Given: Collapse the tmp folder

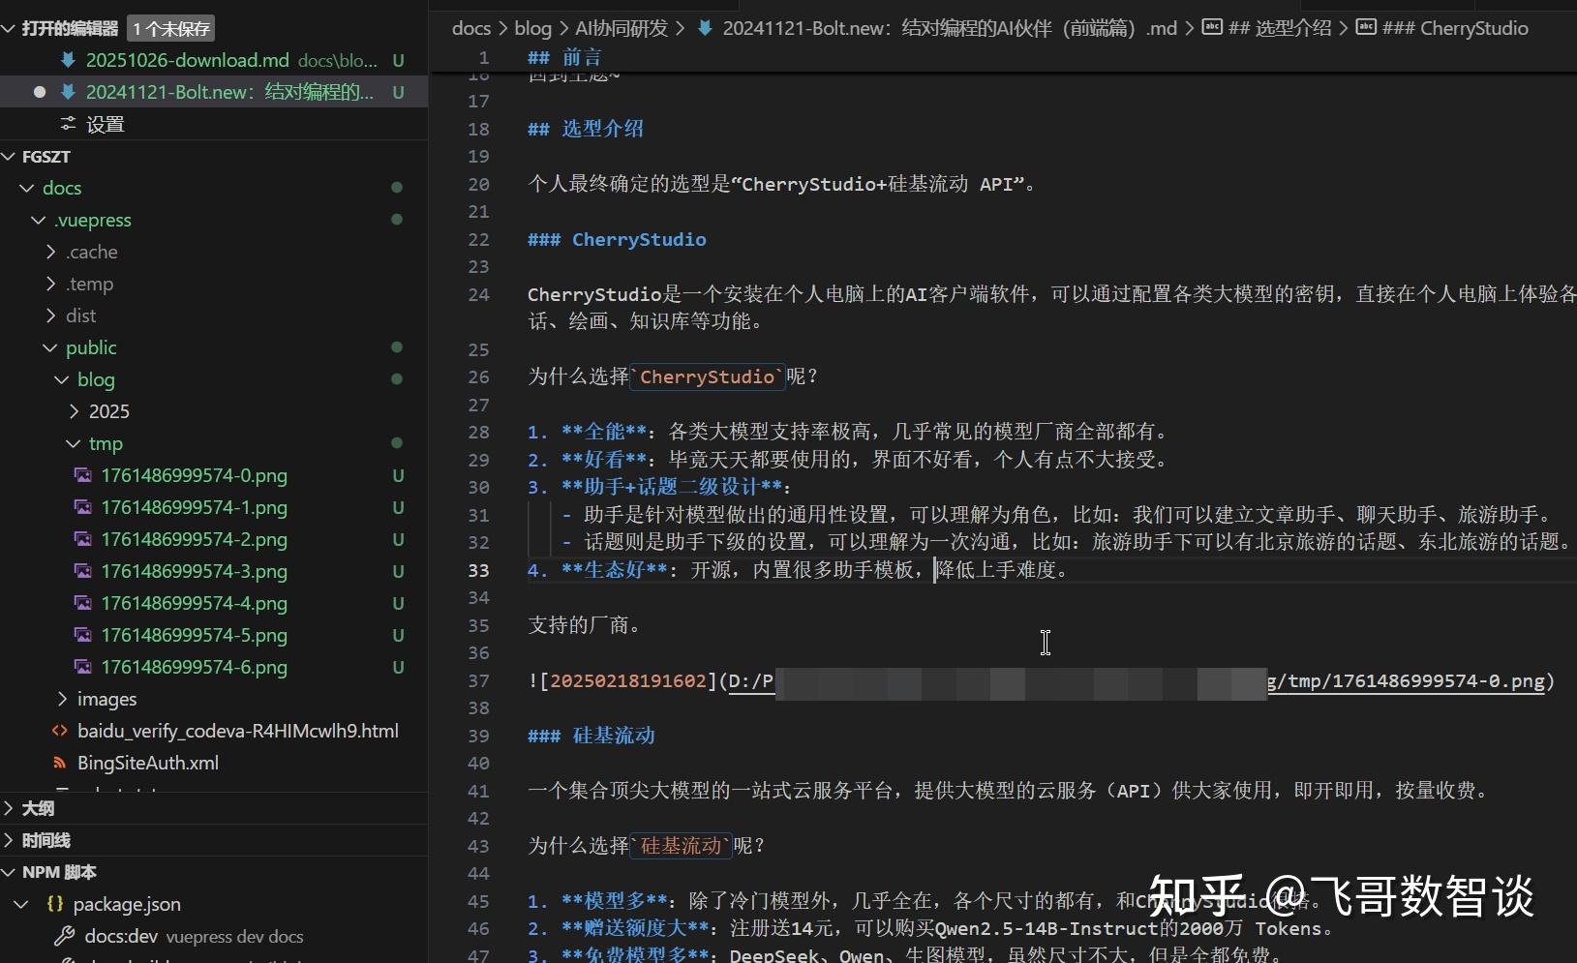Looking at the screenshot, I should (x=74, y=443).
